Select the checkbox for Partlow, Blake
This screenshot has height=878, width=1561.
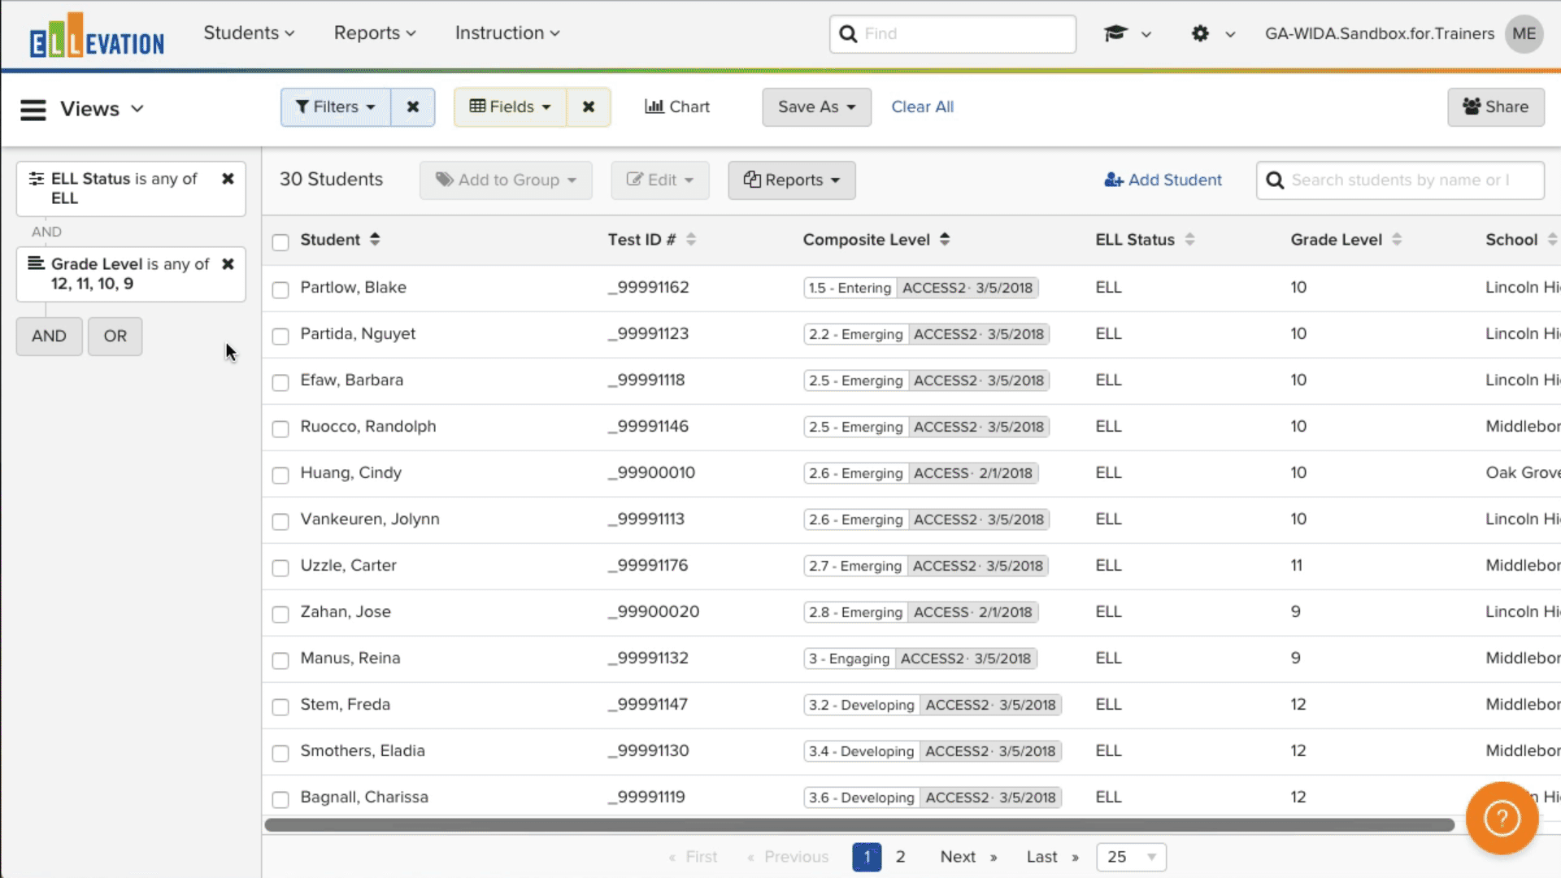[x=280, y=289]
